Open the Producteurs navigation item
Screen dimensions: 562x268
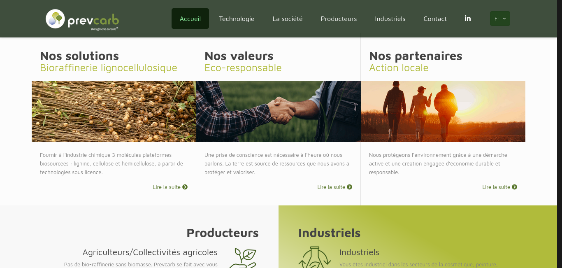pos(339,19)
